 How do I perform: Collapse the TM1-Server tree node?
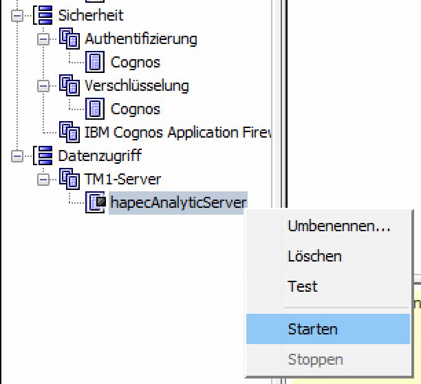pyautogui.click(x=43, y=180)
